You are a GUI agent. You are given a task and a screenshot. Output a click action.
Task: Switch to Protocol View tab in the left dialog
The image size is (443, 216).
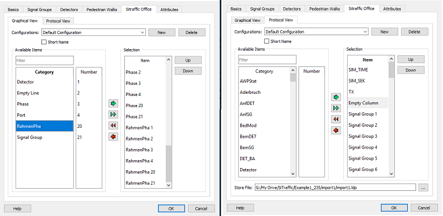coord(58,21)
